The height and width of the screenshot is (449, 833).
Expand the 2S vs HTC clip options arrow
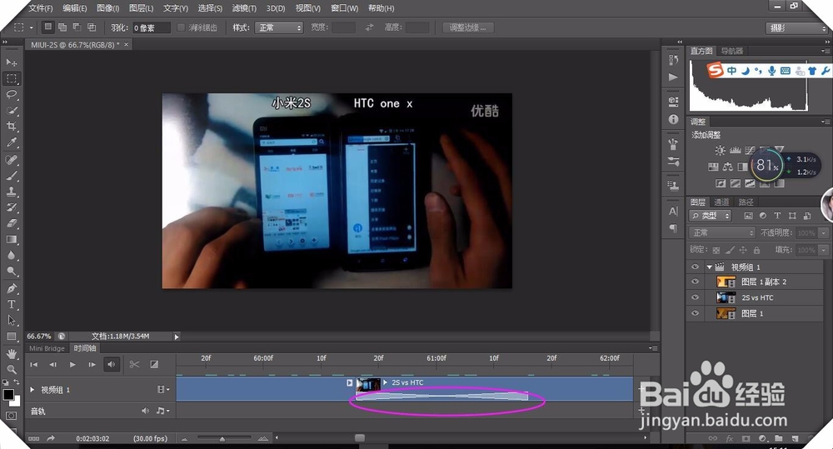386,382
